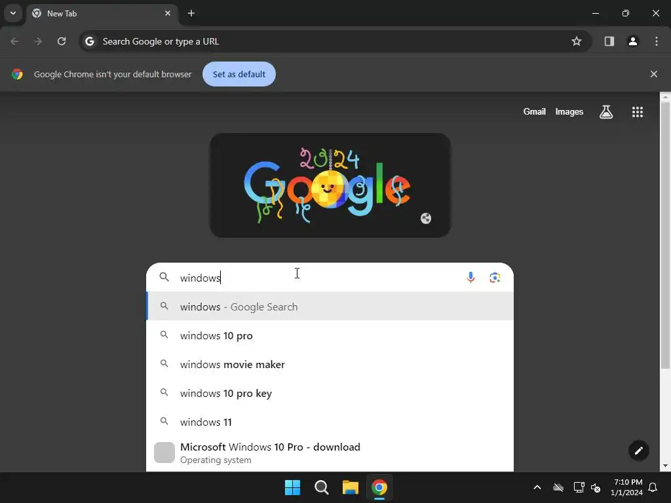Open the Google apps grid
Image resolution: width=671 pixels, height=503 pixels.
637,112
